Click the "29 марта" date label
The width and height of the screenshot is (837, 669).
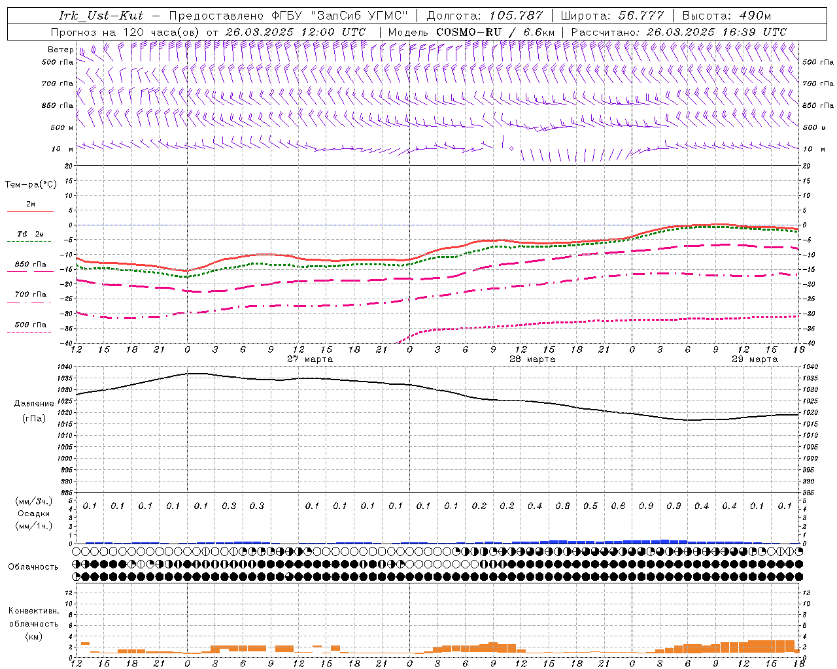tap(755, 359)
